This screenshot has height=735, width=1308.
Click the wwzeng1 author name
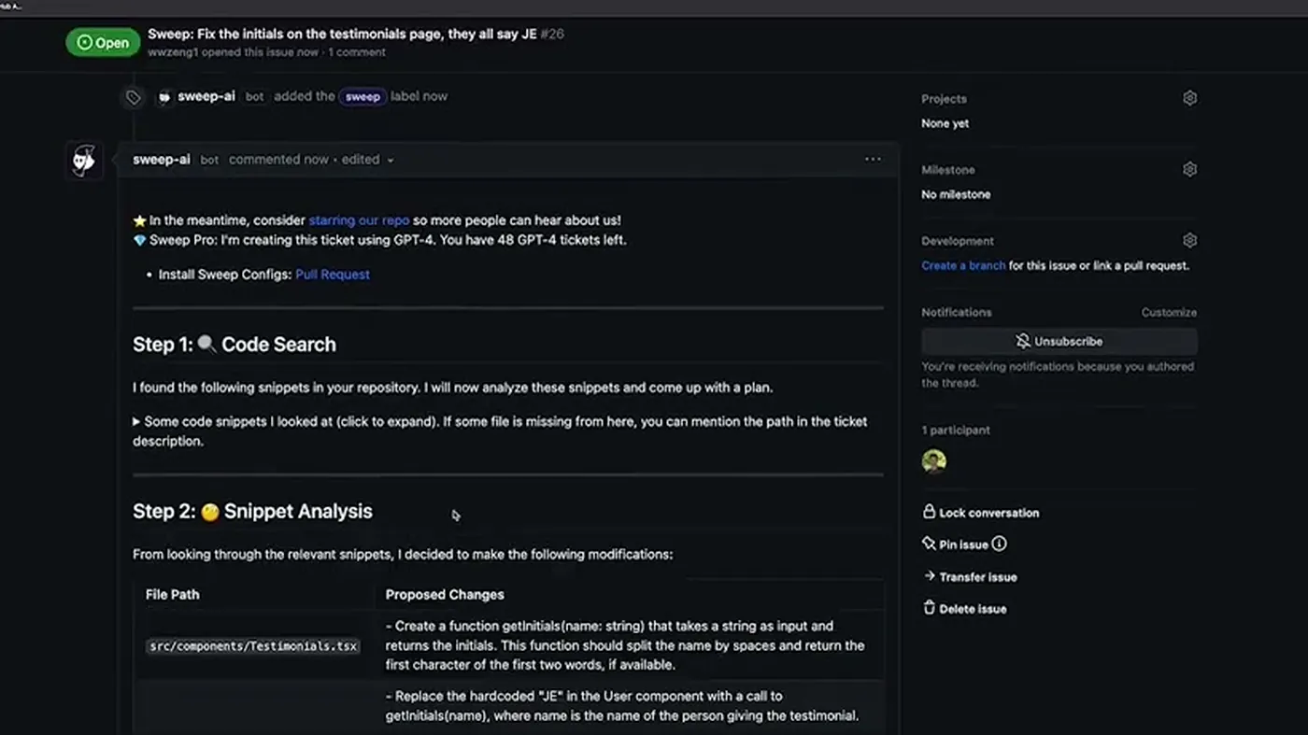[173, 52]
